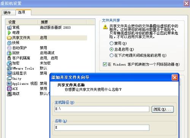Viewport: 190px width, 138px height.
Task: Select the 禁用 radio button
Action: pos(111,43)
